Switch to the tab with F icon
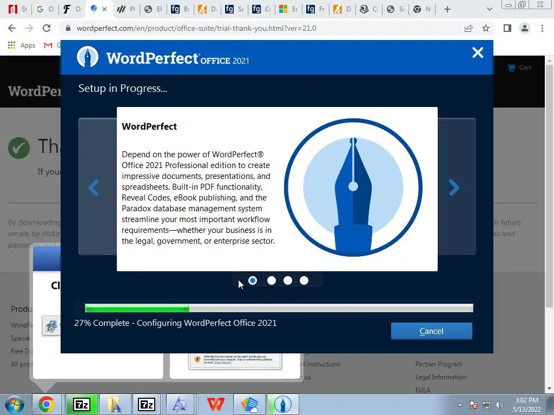554x415 pixels. (72, 9)
